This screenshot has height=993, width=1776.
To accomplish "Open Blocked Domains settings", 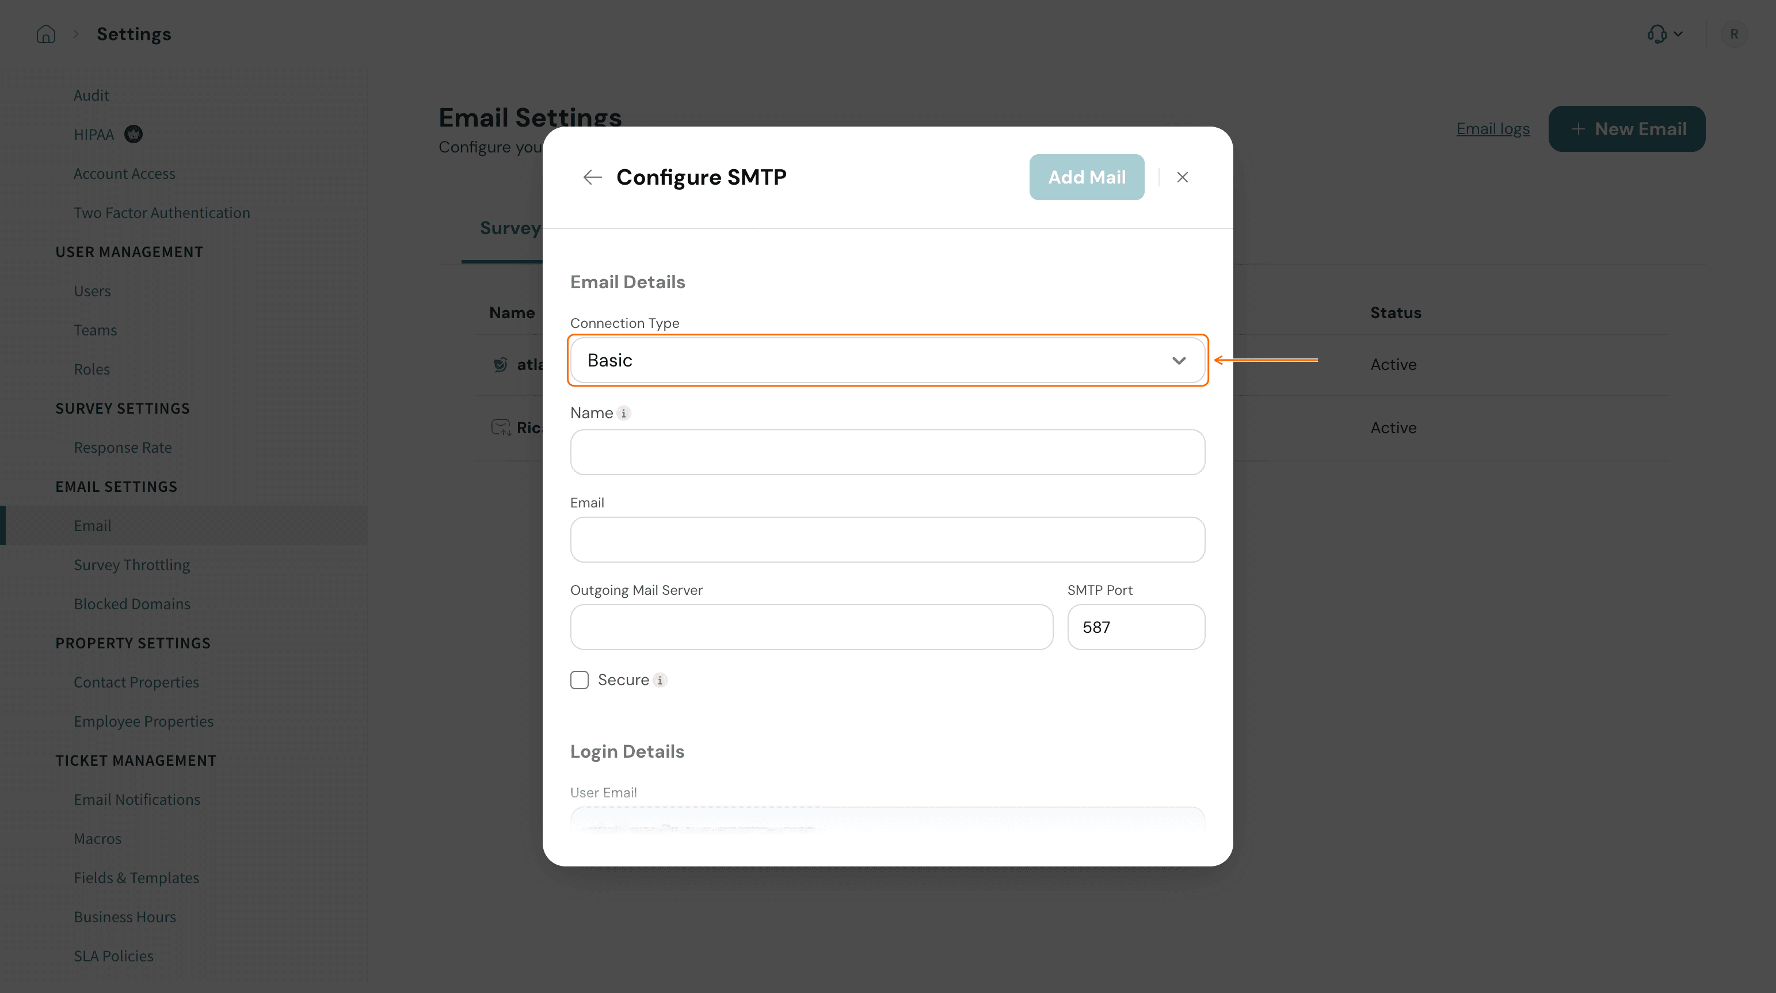I will [x=132, y=604].
